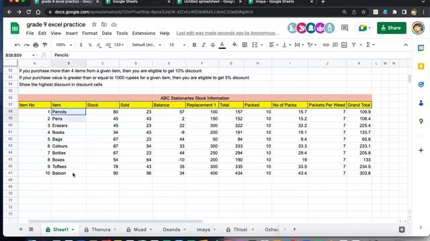This screenshot has width=430, height=241.
Task: Click the Share button
Action: [x=391, y=28]
